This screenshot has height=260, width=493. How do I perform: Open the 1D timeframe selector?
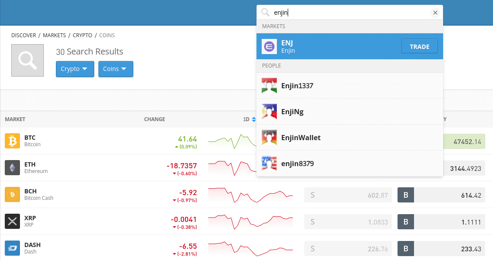250,119
